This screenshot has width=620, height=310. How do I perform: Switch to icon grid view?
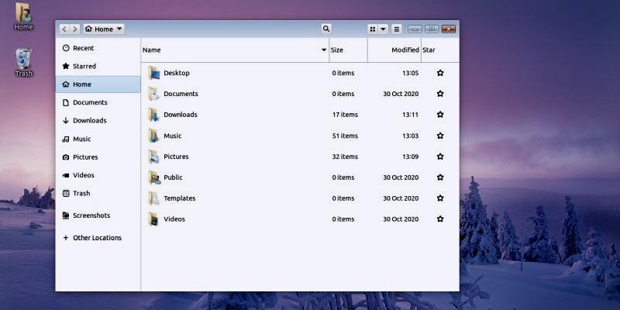pyautogui.click(x=373, y=29)
